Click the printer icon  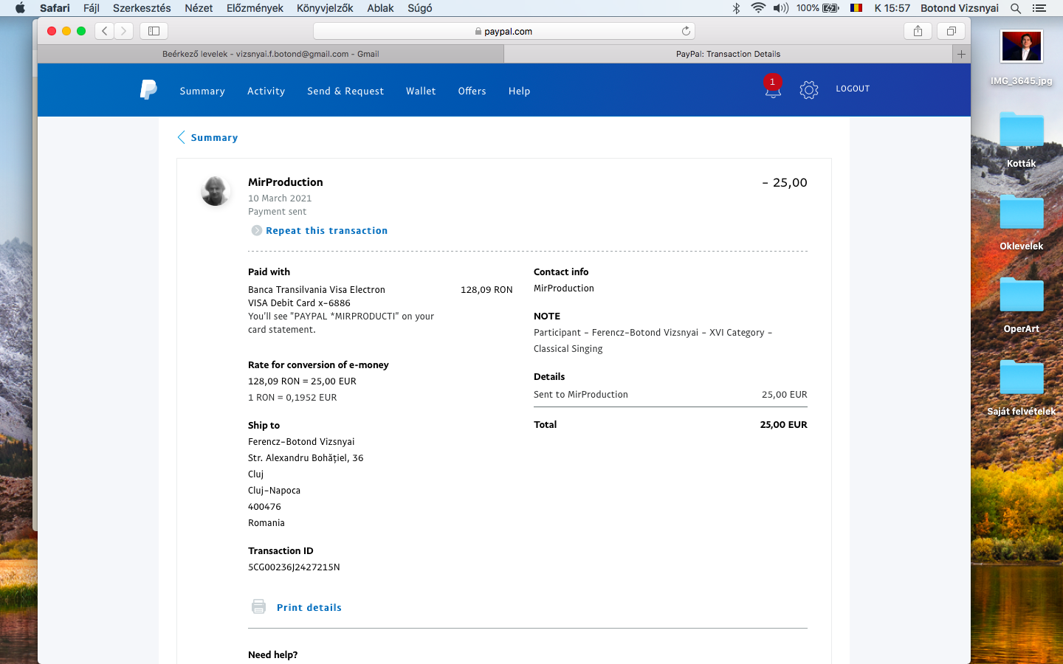click(258, 606)
